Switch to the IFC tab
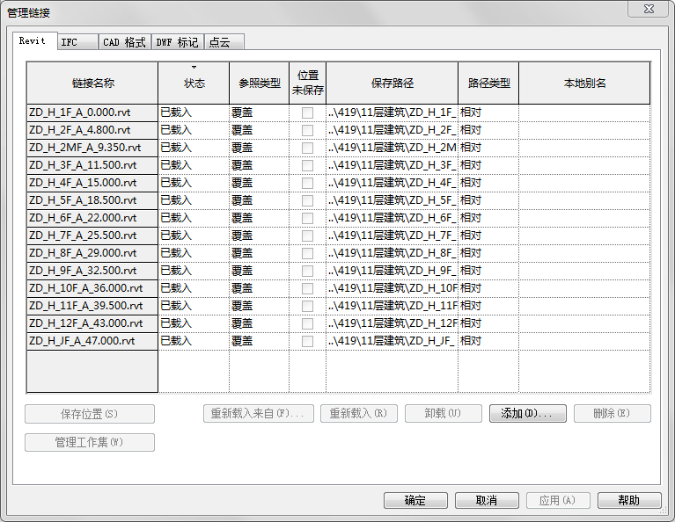The image size is (675, 522). click(69, 42)
